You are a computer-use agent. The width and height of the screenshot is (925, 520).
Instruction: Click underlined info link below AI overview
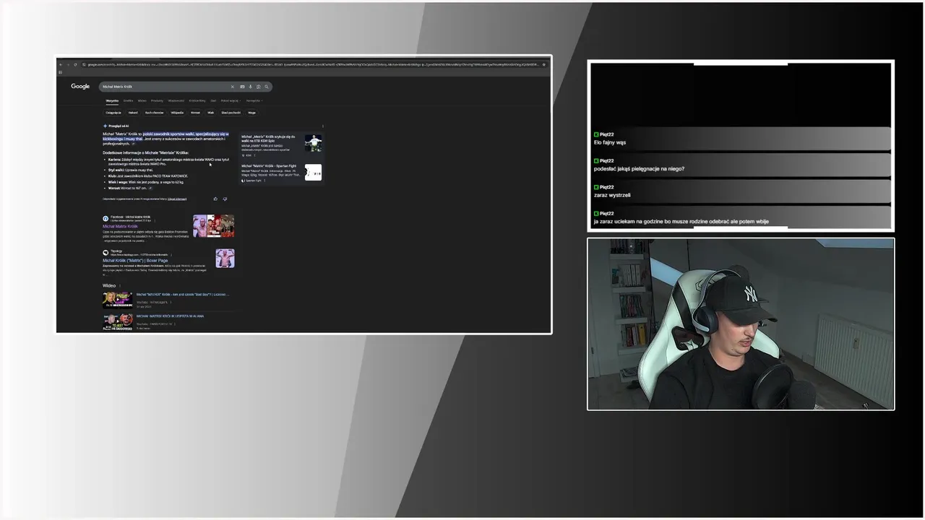[x=177, y=199]
